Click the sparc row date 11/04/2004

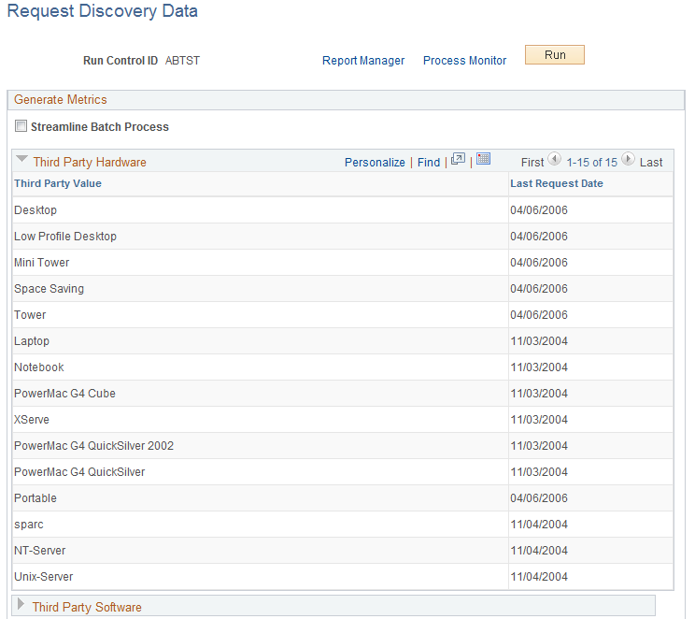tap(539, 525)
